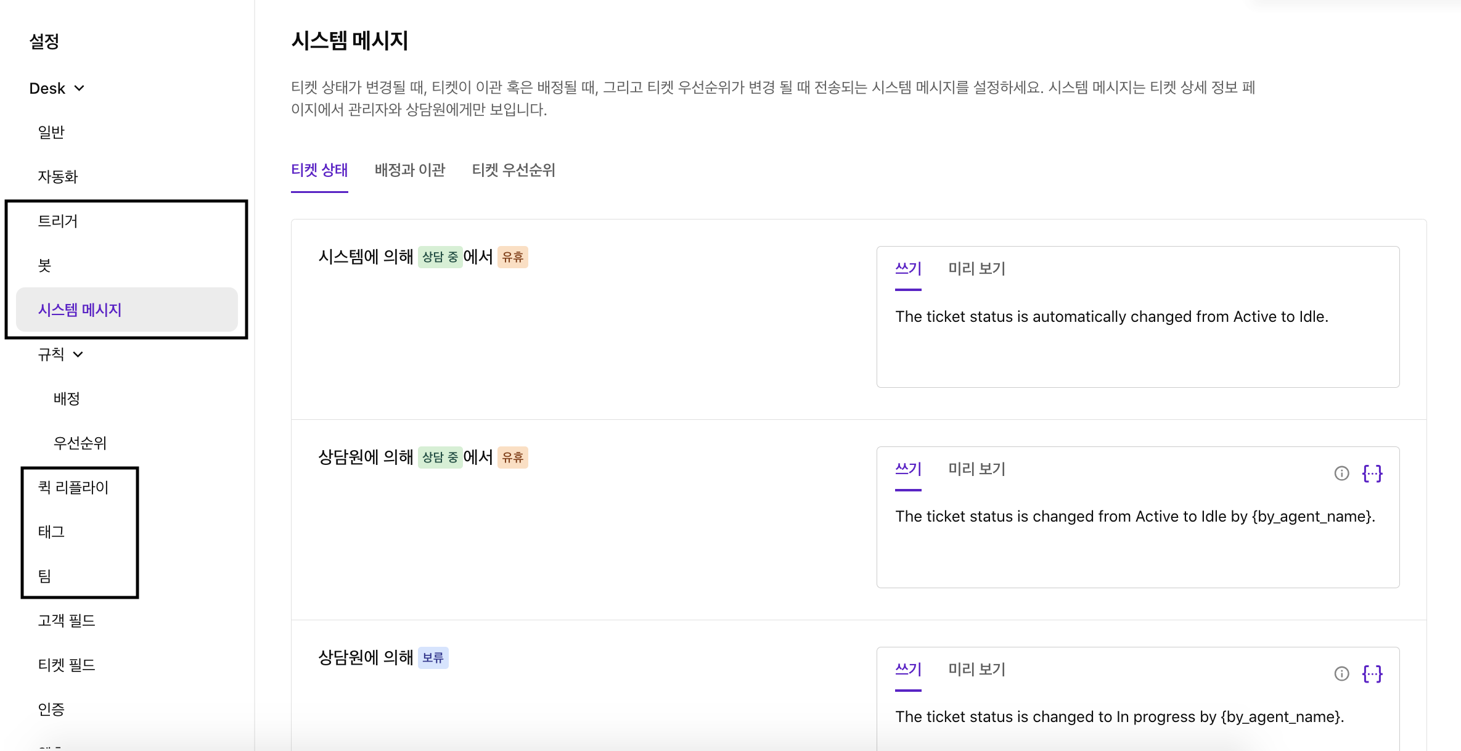Screen dimensions: 1461x751
Task: Open the 티켓 우선순위 tab
Action: [514, 170]
